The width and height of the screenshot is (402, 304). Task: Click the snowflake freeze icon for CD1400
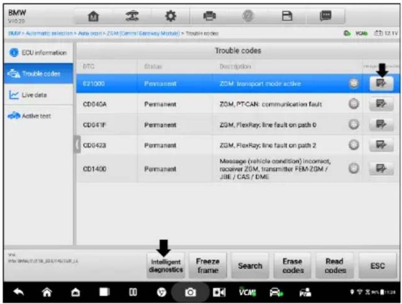click(x=354, y=169)
